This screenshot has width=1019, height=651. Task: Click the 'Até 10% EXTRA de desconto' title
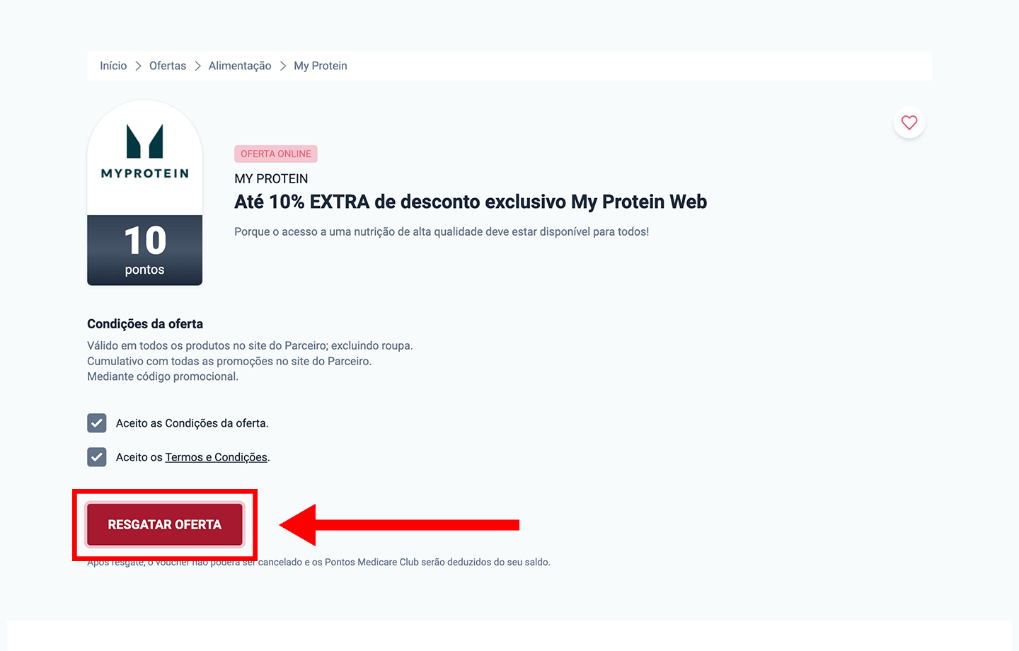pos(471,202)
